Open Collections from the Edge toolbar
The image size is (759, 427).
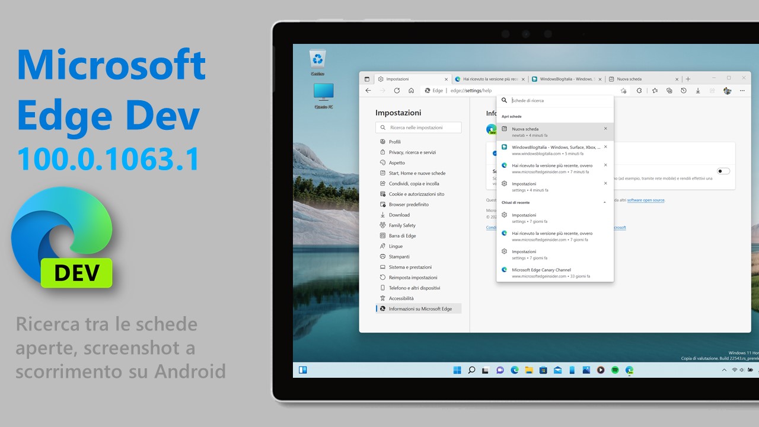(669, 90)
